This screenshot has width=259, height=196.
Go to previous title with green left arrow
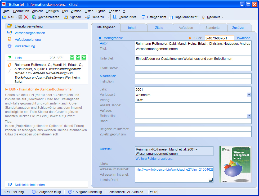78,58
